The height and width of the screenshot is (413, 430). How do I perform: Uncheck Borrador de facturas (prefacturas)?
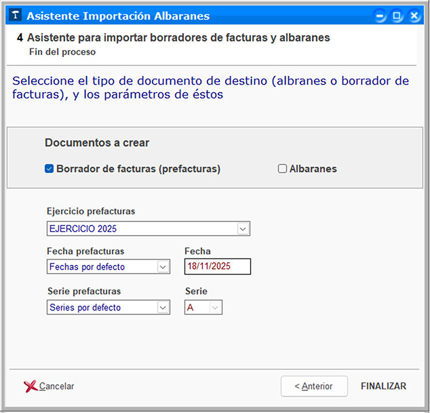50,169
